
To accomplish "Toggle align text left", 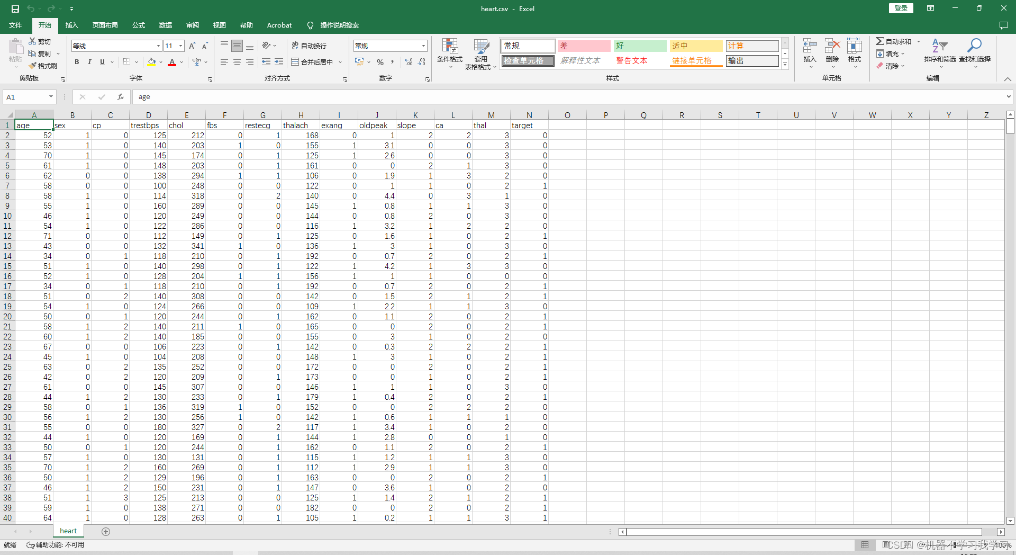I will [x=224, y=62].
